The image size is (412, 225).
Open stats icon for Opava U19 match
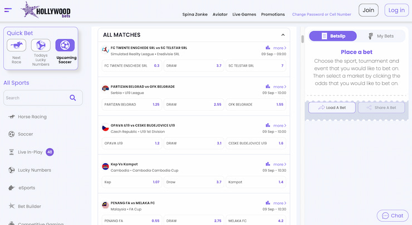click(x=268, y=125)
